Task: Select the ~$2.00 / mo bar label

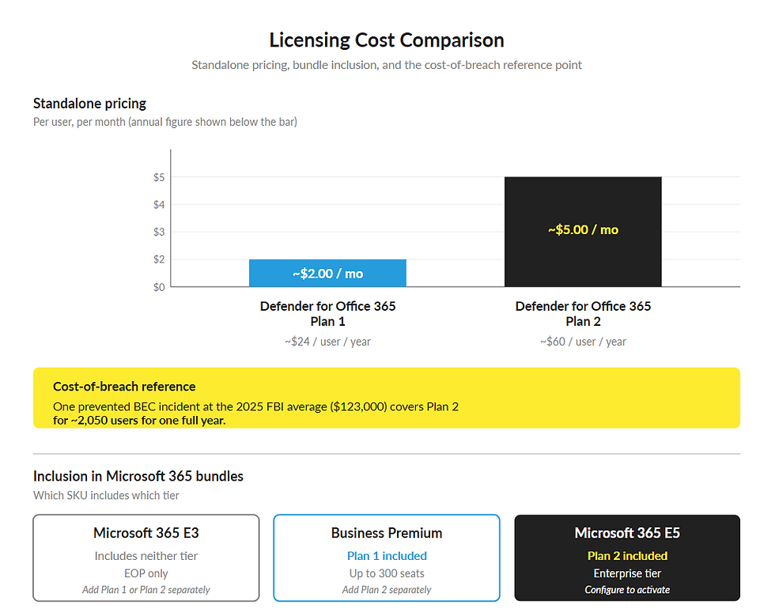Action: (x=327, y=274)
